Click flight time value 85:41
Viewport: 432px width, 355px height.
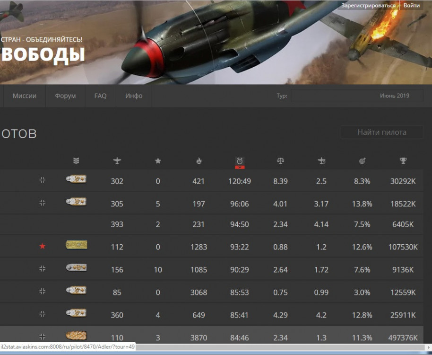tap(240, 315)
